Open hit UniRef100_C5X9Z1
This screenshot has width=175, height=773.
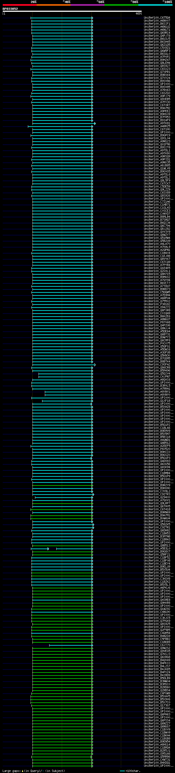point(157,48)
